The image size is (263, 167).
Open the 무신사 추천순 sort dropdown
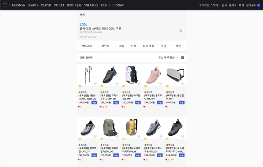(168, 57)
